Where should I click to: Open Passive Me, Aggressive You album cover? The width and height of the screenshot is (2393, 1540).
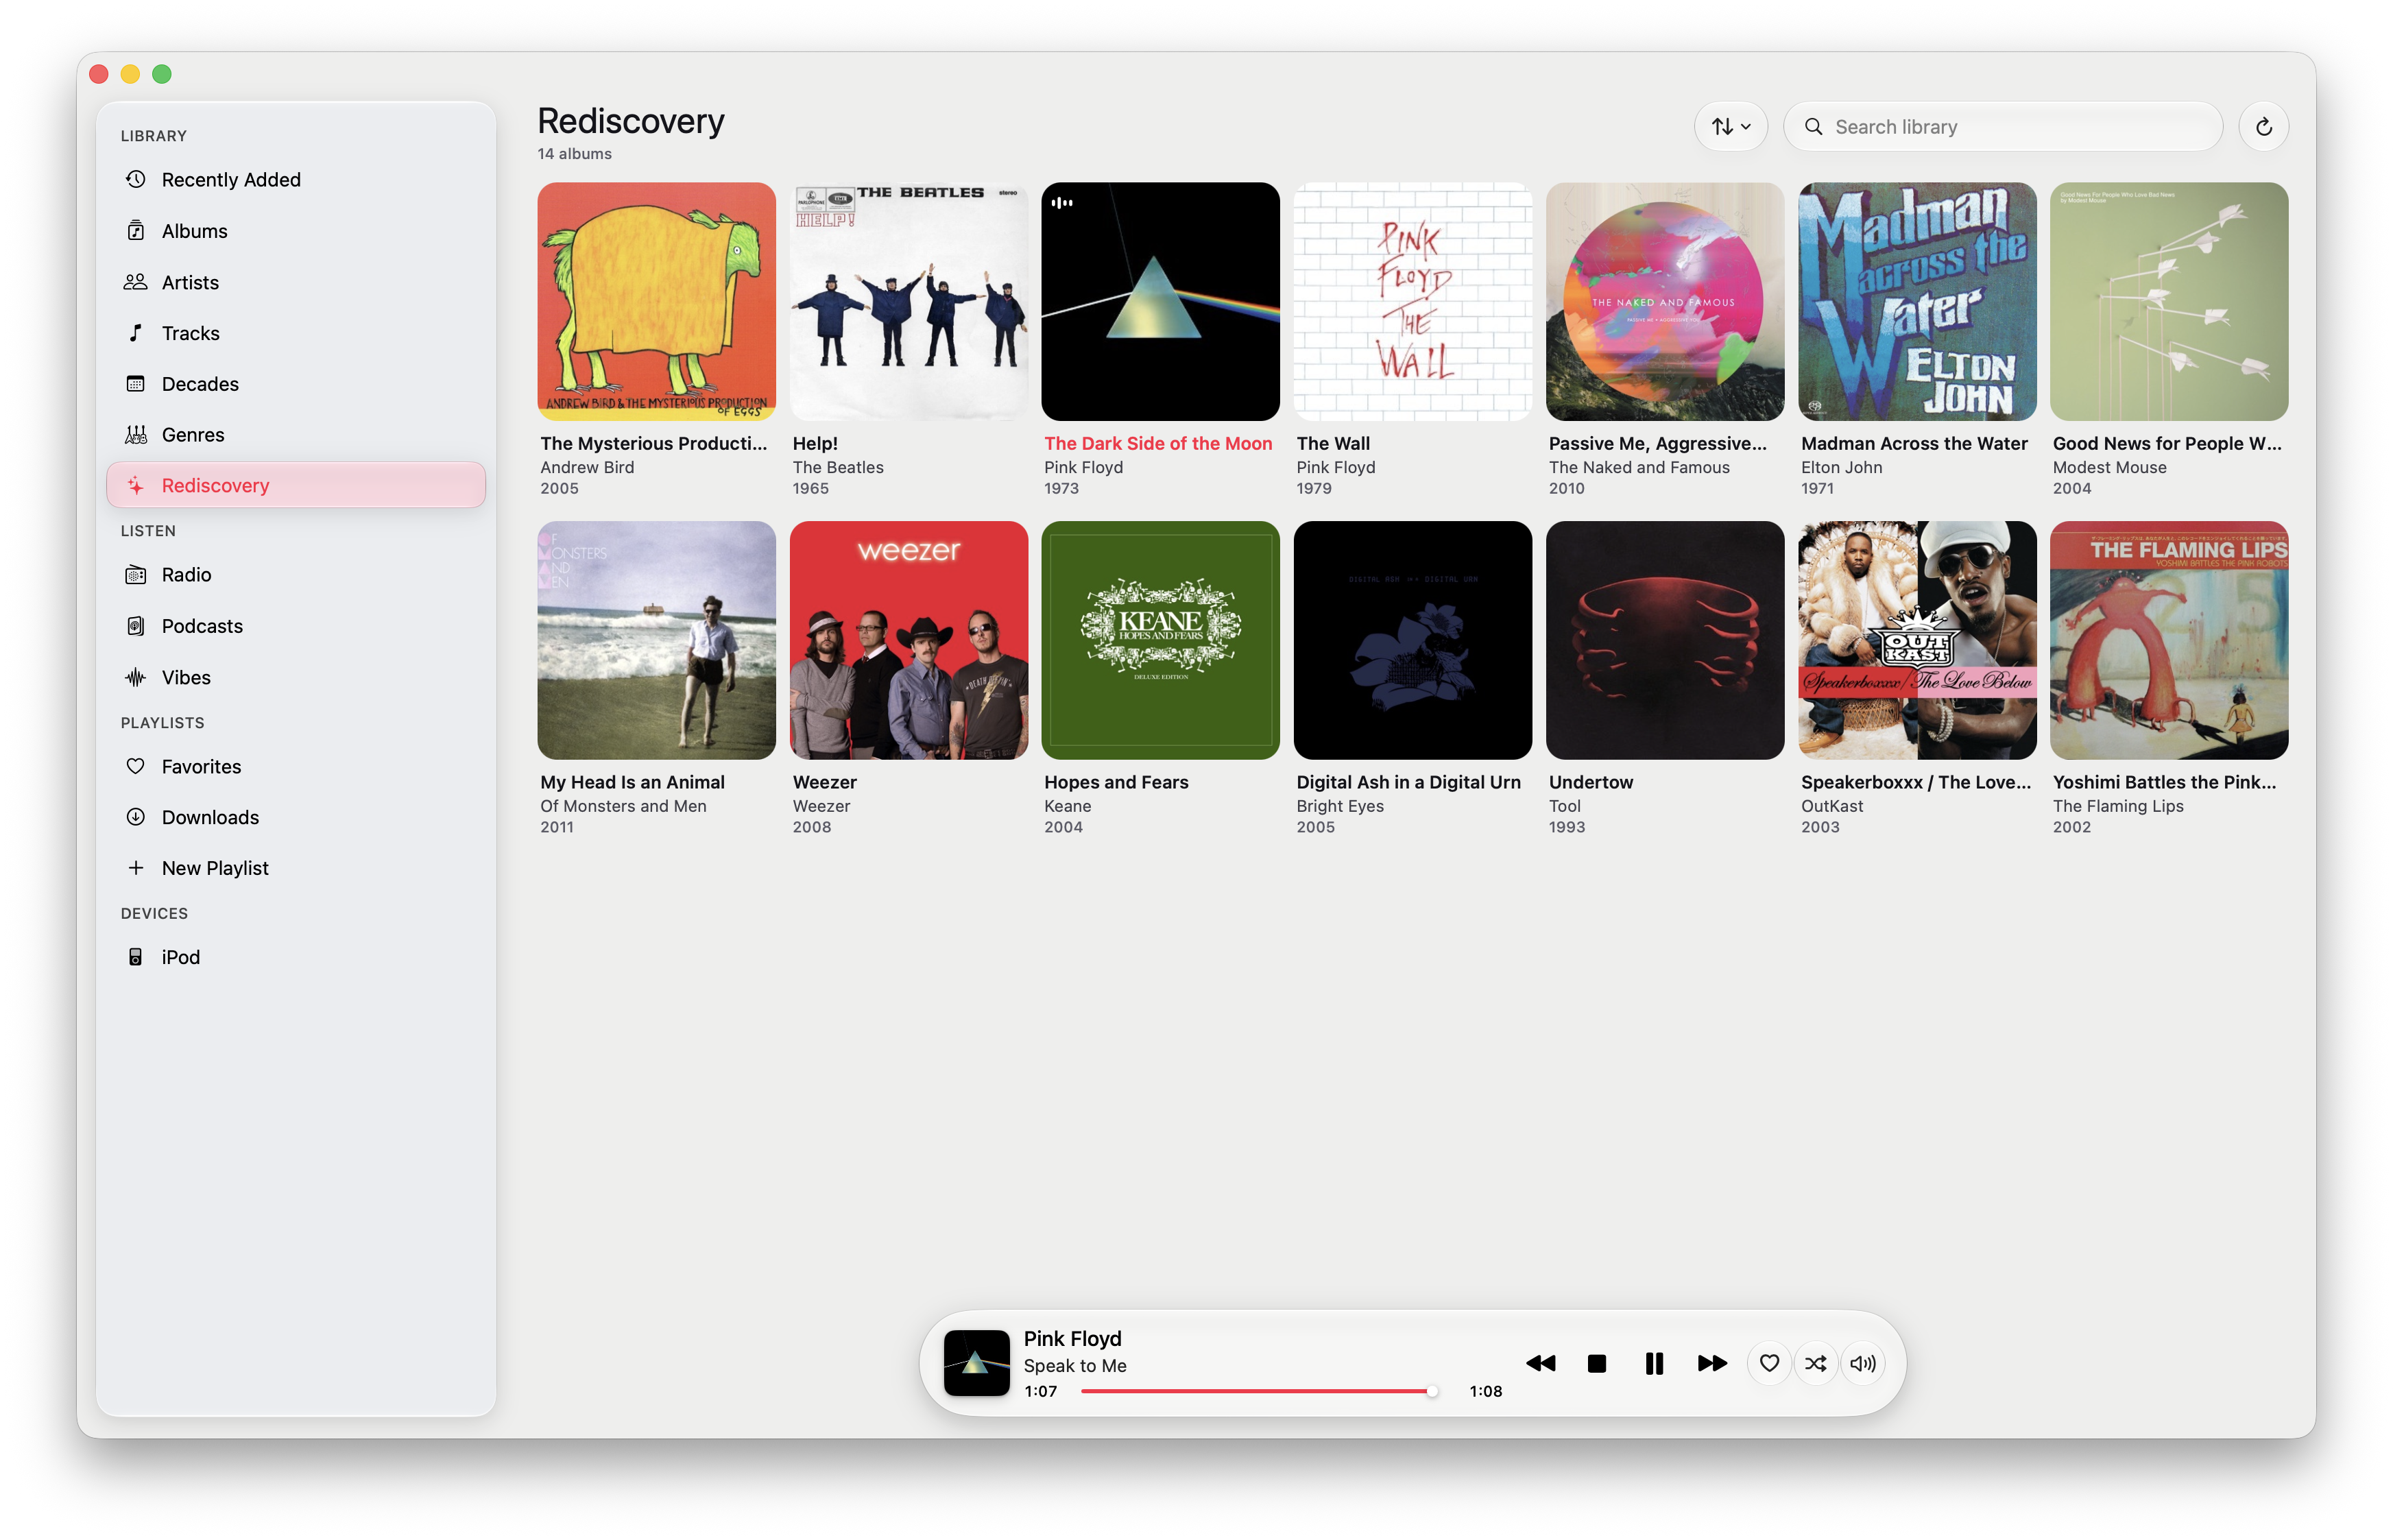(1664, 300)
